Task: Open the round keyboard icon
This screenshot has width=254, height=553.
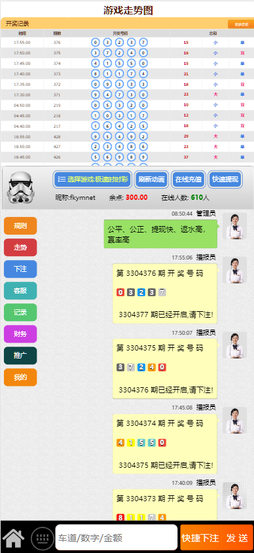Action: click(43, 538)
